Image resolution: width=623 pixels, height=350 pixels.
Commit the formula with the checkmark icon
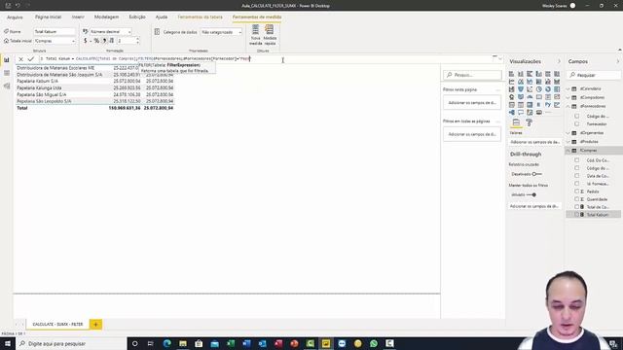pyautogui.click(x=30, y=59)
